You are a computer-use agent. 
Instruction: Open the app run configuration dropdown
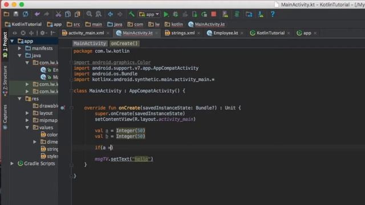pyautogui.click(x=149, y=14)
